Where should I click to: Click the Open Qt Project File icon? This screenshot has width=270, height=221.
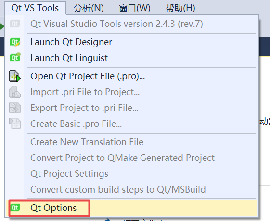(x=15, y=76)
